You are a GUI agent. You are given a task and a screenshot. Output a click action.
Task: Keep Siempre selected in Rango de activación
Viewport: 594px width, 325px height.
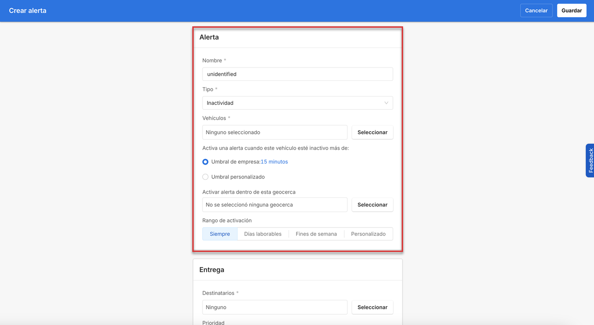(x=220, y=233)
